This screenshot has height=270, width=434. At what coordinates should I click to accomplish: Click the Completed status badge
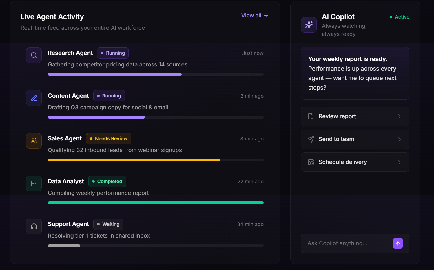coord(107,181)
